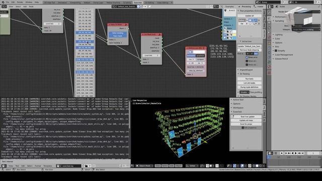Open Object Mode dropdown in 3D viewport
This screenshot has width=322, height=181.
coord(144,166)
